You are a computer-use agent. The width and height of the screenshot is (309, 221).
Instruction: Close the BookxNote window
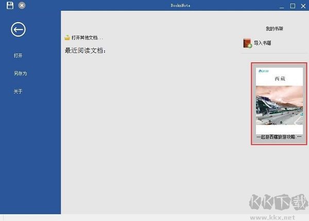303,6
